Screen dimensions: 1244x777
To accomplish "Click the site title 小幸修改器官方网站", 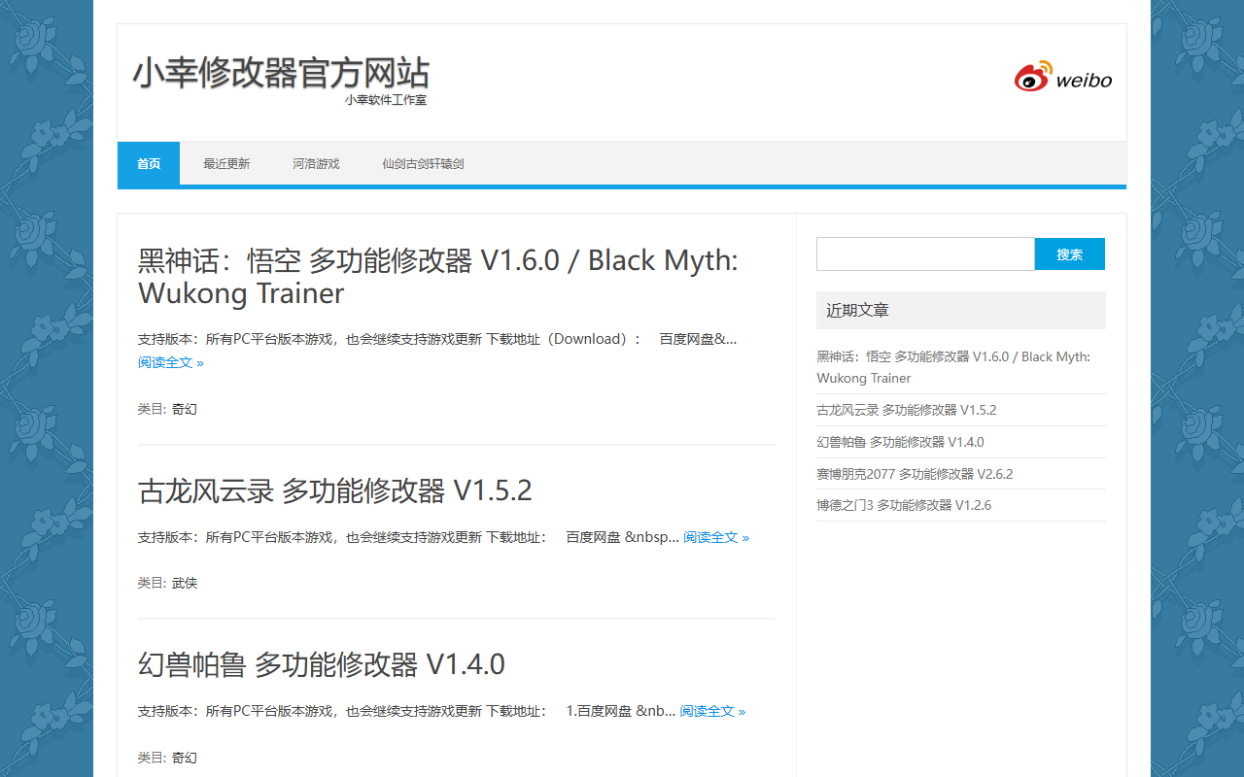I will (281, 73).
